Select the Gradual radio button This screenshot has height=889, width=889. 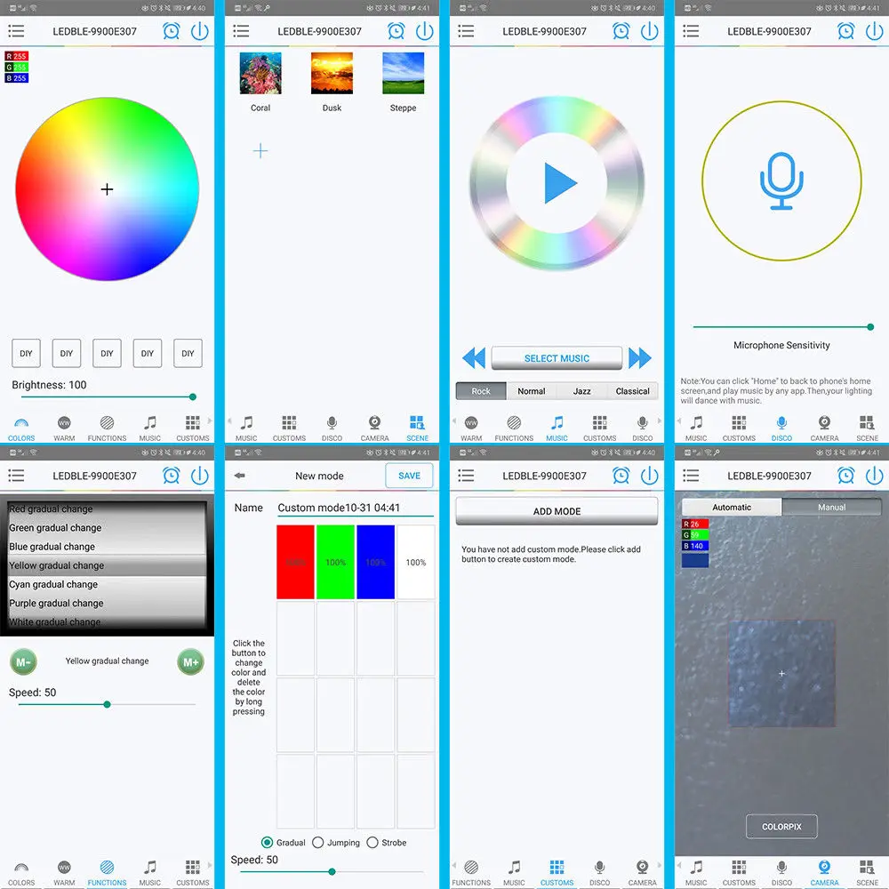267,843
